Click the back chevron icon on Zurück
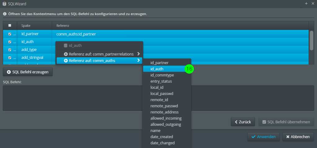This screenshot has width=317, height=148. pyautogui.click(x=236, y=122)
